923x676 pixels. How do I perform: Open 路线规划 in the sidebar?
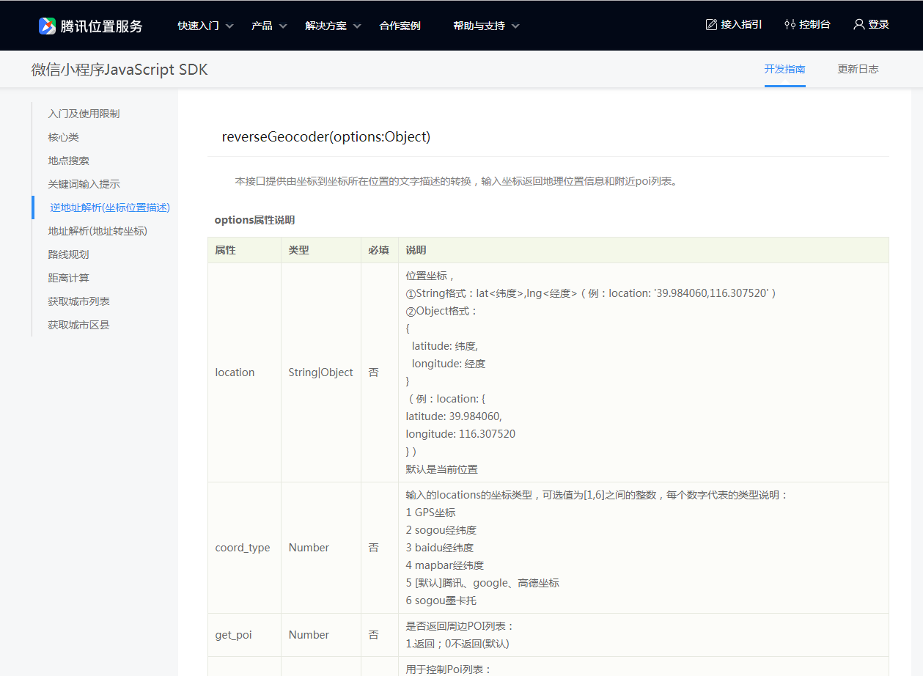click(68, 254)
